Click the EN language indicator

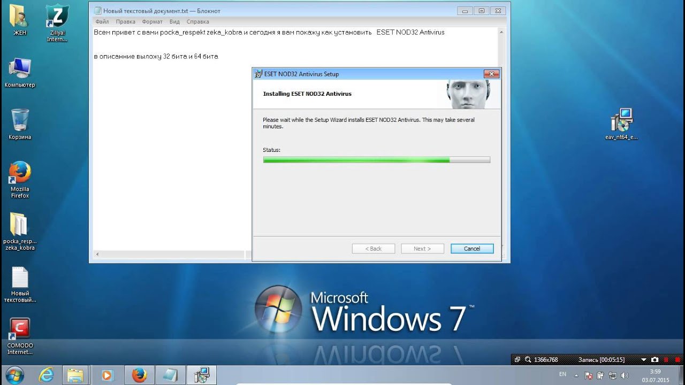click(562, 374)
